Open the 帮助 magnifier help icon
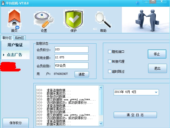 pos(103,20)
